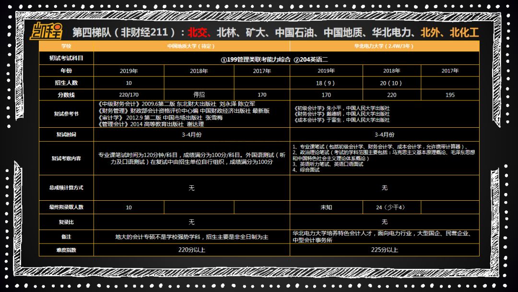This screenshot has width=518, height=292.
Task: Click the 20（10）enrollment cell
Action: pos(392,83)
